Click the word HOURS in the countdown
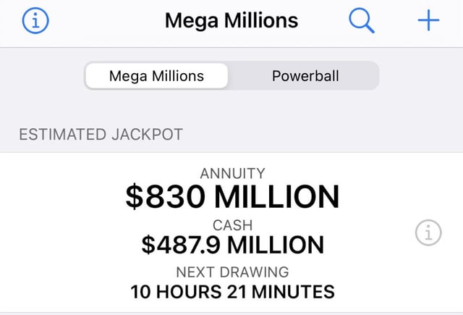 click(x=189, y=292)
